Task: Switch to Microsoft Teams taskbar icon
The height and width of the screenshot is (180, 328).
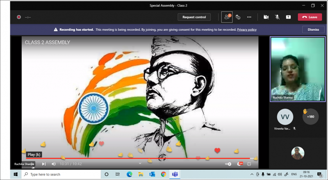Action: click(x=175, y=174)
